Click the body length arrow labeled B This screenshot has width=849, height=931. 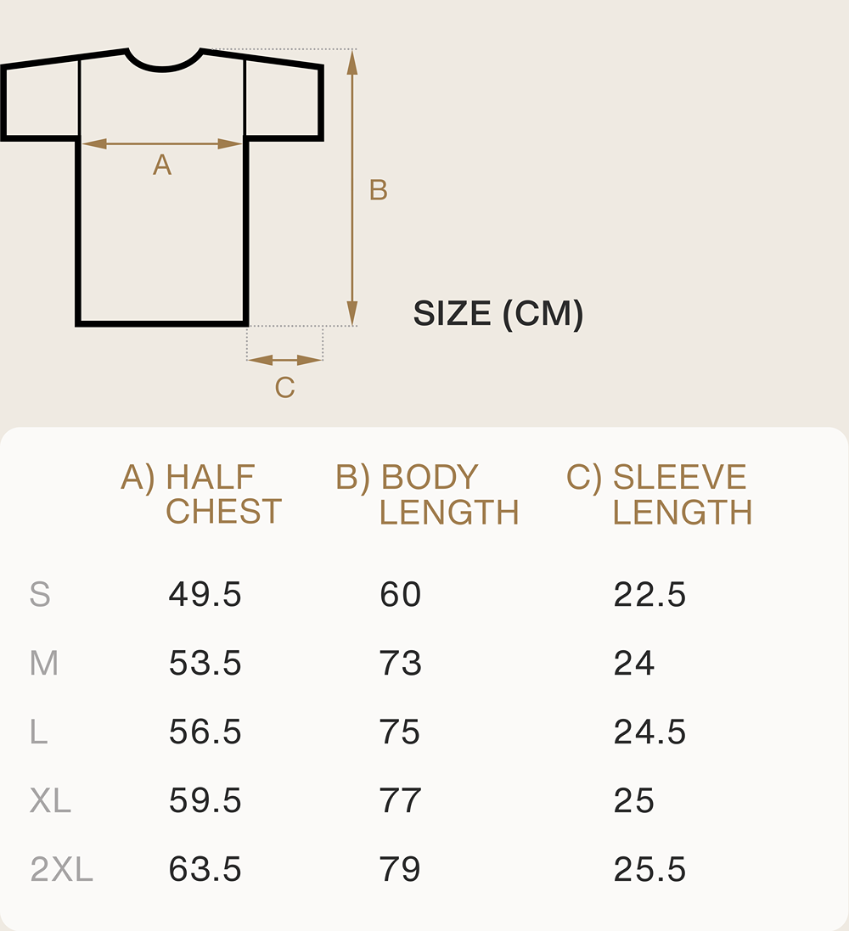(353, 187)
